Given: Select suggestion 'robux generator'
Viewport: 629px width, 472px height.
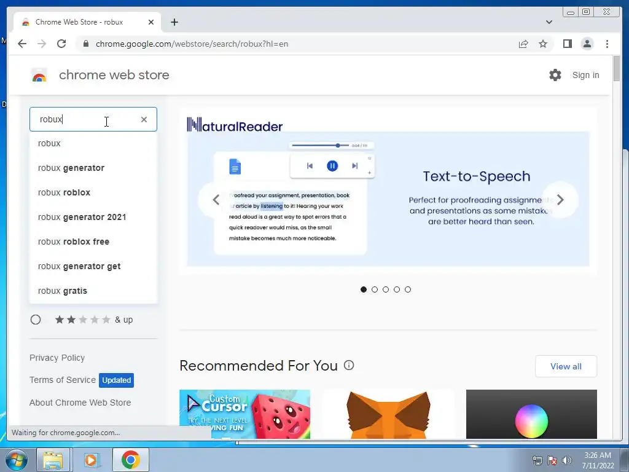Looking at the screenshot, I should click(93, 168).
